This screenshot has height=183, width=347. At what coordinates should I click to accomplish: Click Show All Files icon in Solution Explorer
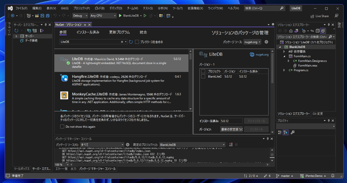pos(323,31)
